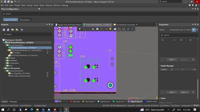200x112 pixels.
Task: Click the undo arrow in the title bar
Action: tap(15, 2)
